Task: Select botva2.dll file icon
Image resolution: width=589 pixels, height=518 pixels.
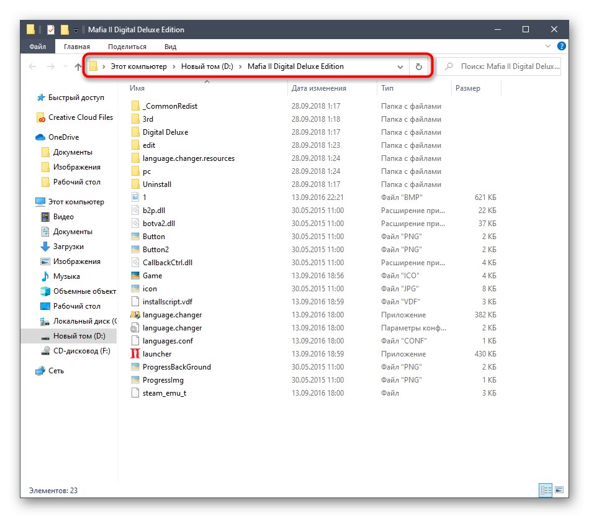Action: pyautogui.click(x=135, y=224)
